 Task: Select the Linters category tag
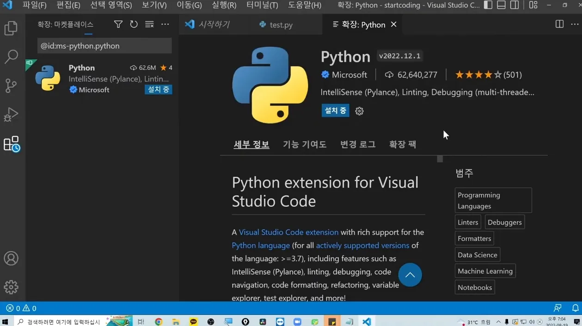click(468, 222)
